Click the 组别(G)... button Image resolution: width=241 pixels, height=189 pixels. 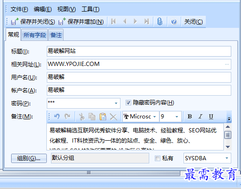pos(29,158)
